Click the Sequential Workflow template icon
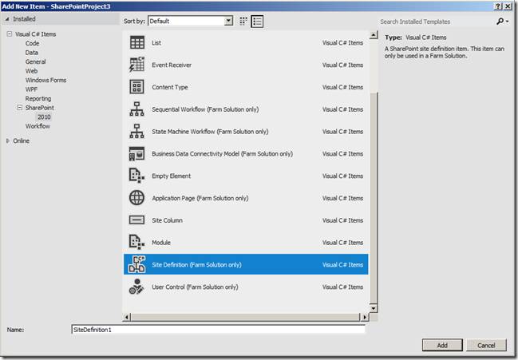 (x=136, y=109)
